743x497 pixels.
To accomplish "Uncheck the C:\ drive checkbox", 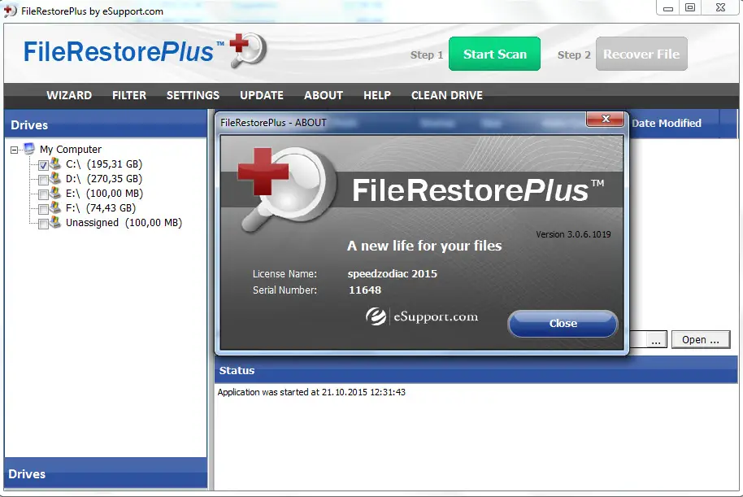I will (x=43, y=165).
